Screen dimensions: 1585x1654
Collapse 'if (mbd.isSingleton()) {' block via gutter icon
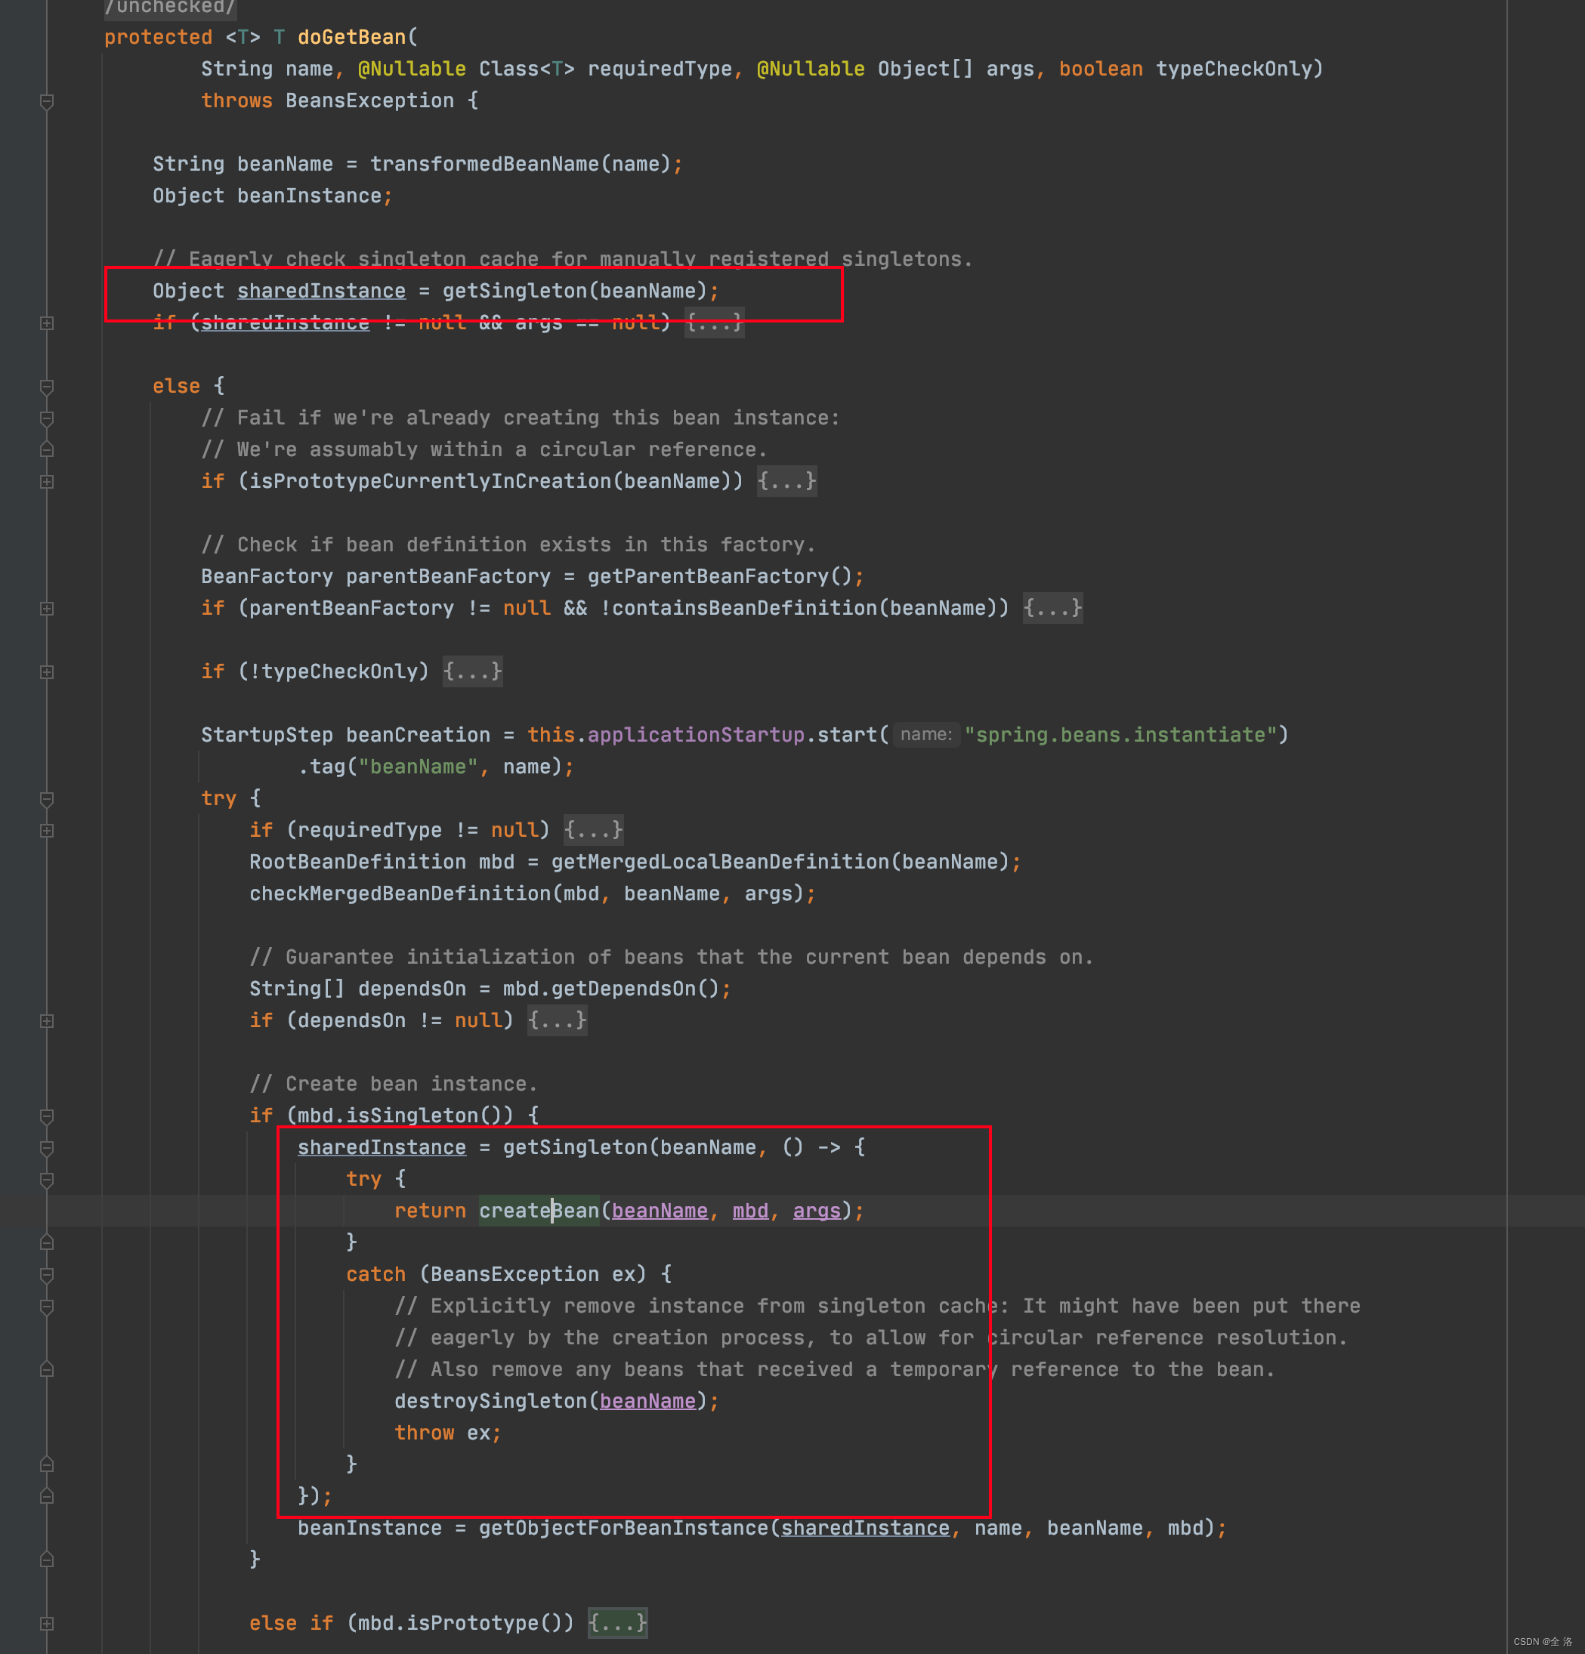click(48, 1116)
